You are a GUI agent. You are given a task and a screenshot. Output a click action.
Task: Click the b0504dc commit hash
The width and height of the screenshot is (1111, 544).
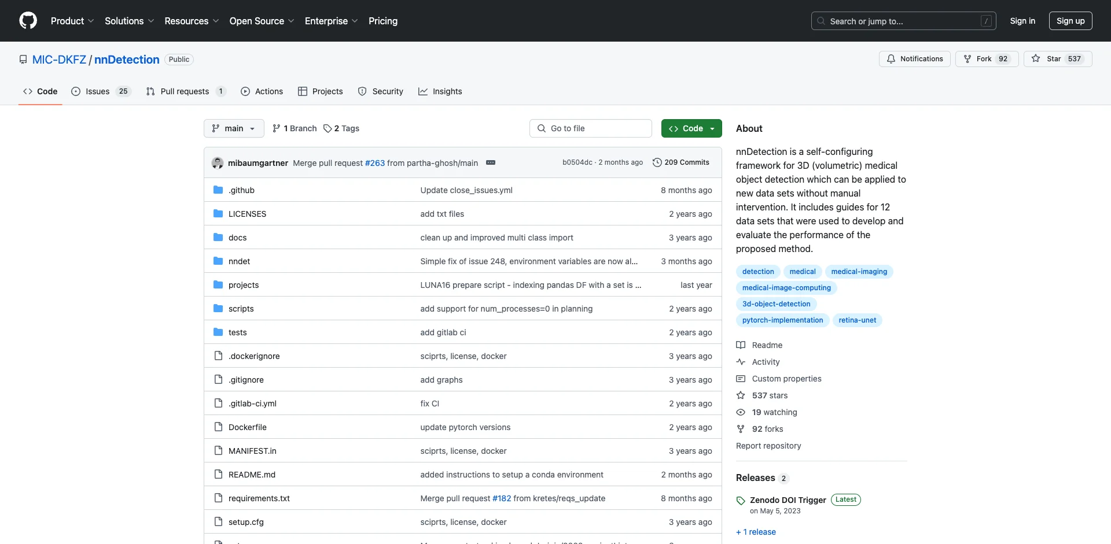[577, 162]
